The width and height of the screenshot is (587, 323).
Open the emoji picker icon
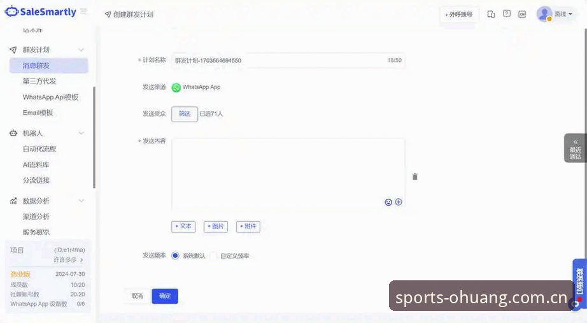pos(388,202)
